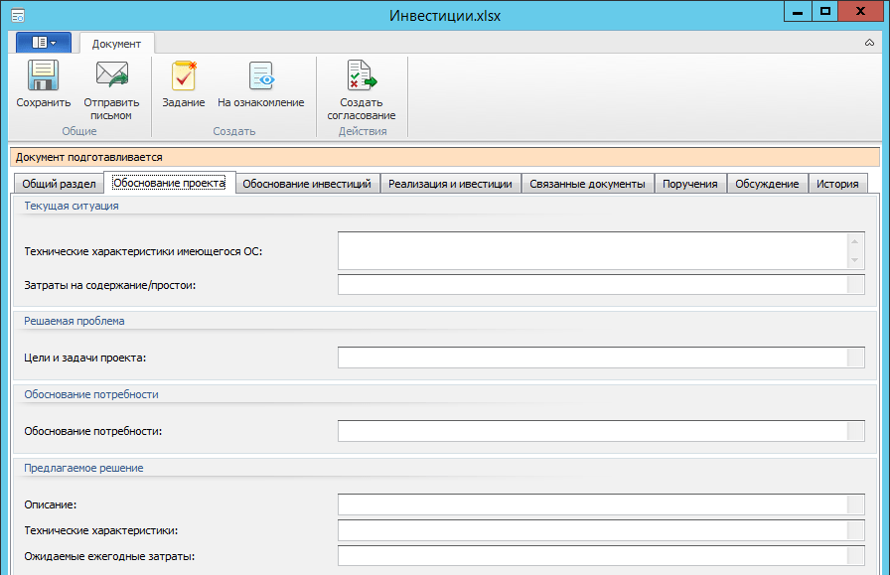Click the Технические характеристики имеющегося ОС text area
This screenshot has width=890, height=575.
[592, 250]
